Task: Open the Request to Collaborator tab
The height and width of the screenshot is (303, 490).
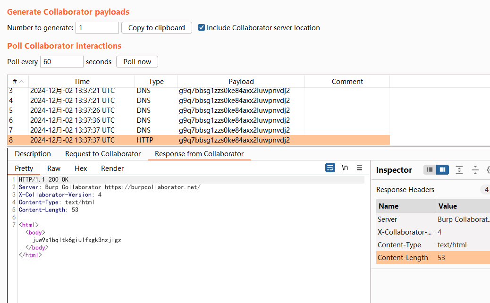Action: (103, 154)
